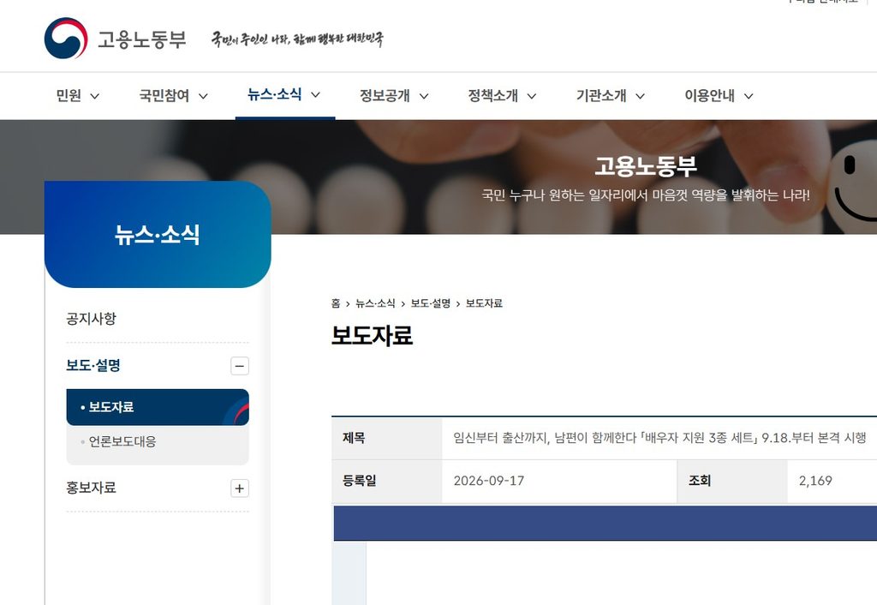Click the 고용노동부 taegeuk logo emblem
Viewport: 877px width, 605px height.
coord(66,38)
